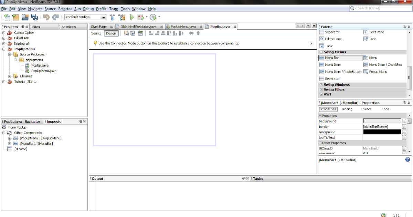Click the Clean and Build icon

pyautogui.click(x=122, y=16)
